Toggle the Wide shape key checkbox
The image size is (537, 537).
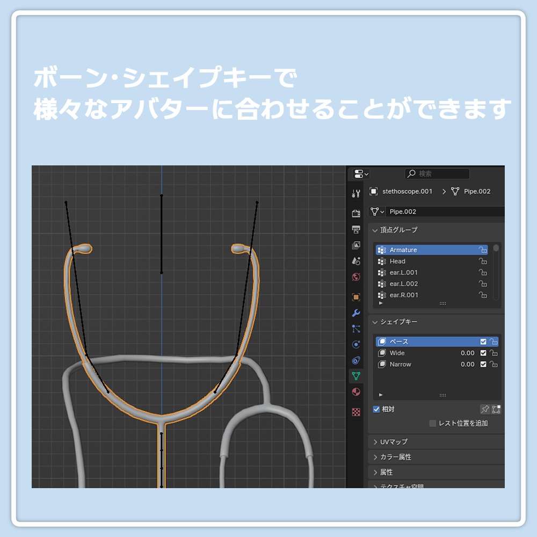[x=483, y=353]
